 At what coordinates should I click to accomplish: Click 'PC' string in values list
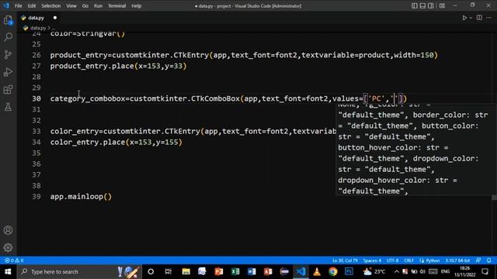(x=376, y=98)
